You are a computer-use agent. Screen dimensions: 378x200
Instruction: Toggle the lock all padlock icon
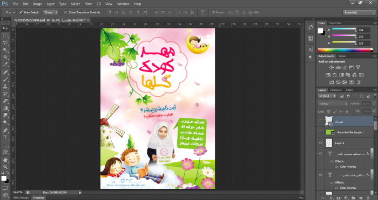tap(347, 112)
